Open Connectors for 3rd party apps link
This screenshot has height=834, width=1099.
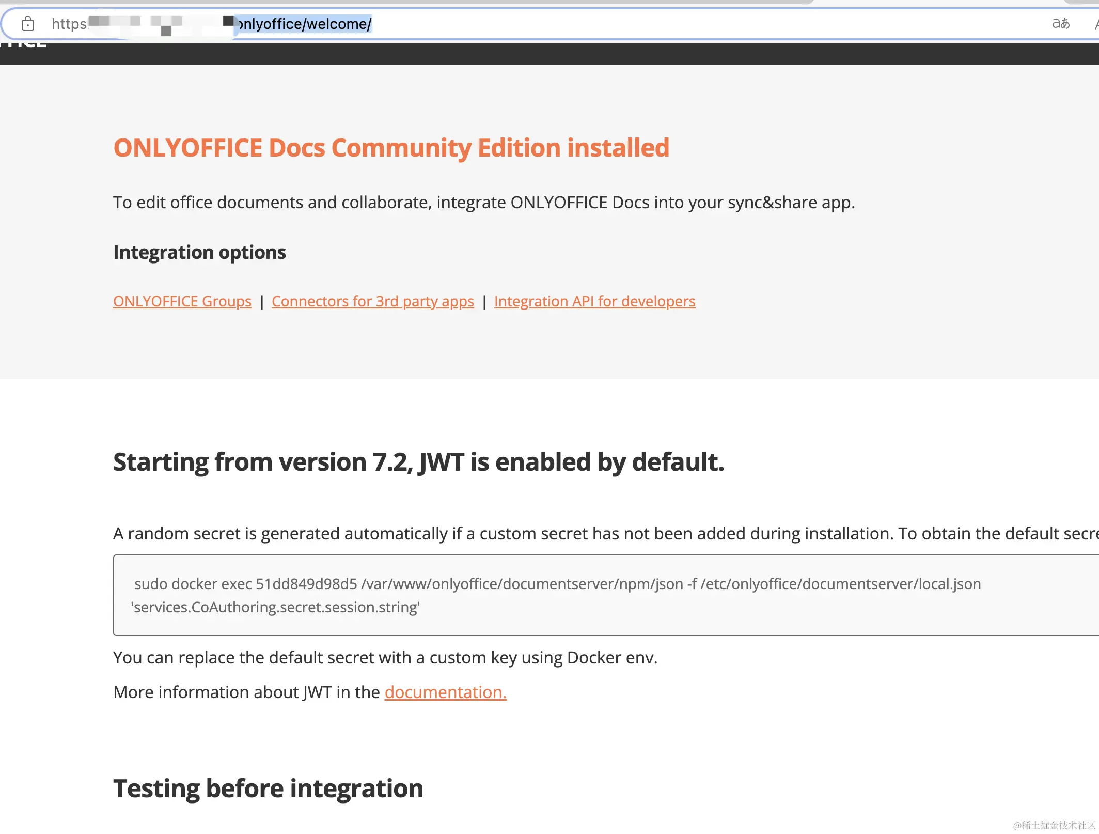point(372,301)
